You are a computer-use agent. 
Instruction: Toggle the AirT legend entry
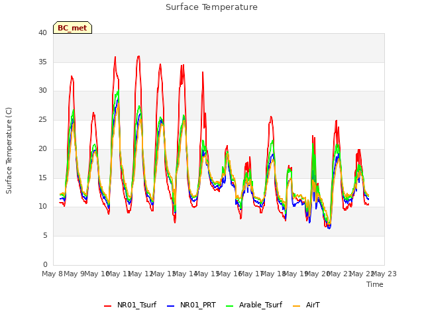pyautogui.click(x=306, y=305)
